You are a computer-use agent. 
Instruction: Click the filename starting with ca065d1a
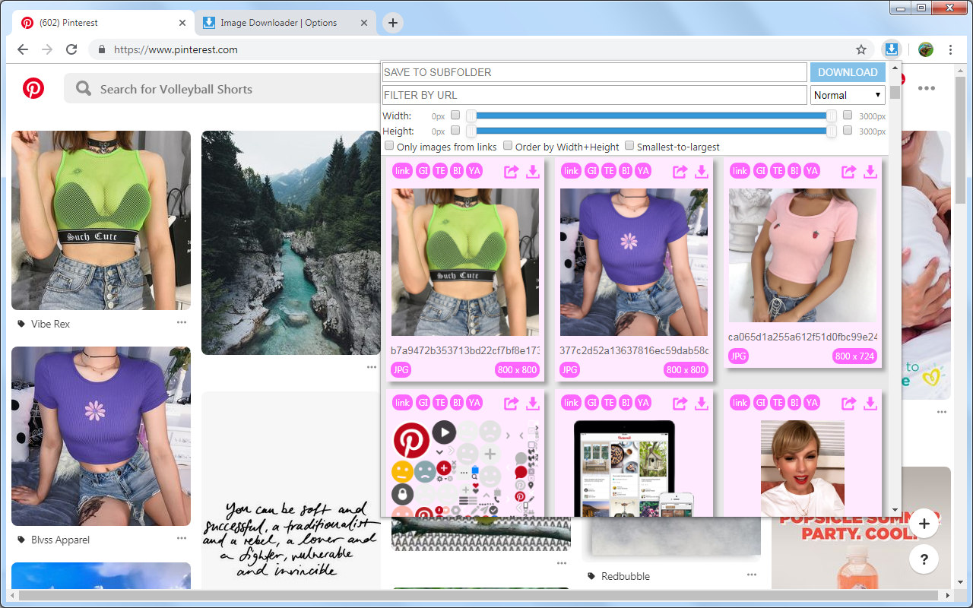(803, 337)
